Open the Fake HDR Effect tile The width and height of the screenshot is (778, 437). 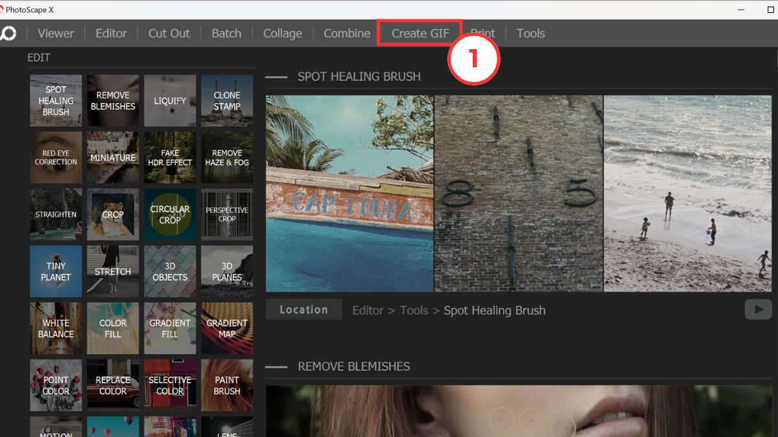point(170,157)
